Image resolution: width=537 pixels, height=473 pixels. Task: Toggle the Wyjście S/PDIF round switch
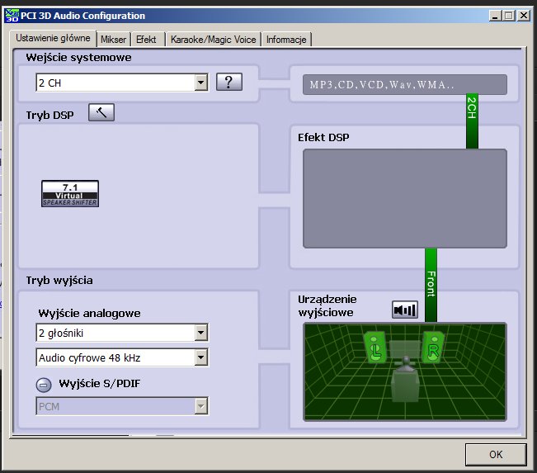44,385
